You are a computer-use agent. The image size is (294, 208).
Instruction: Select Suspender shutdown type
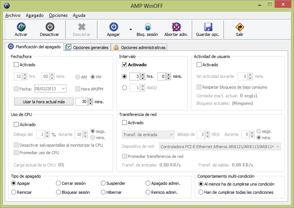(x=103, y=183)
